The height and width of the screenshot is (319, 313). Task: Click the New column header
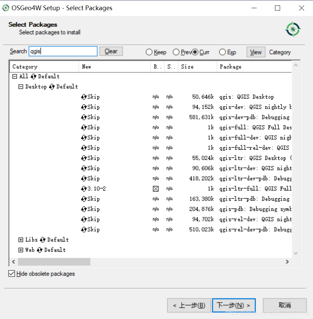(x=115, y=67)
